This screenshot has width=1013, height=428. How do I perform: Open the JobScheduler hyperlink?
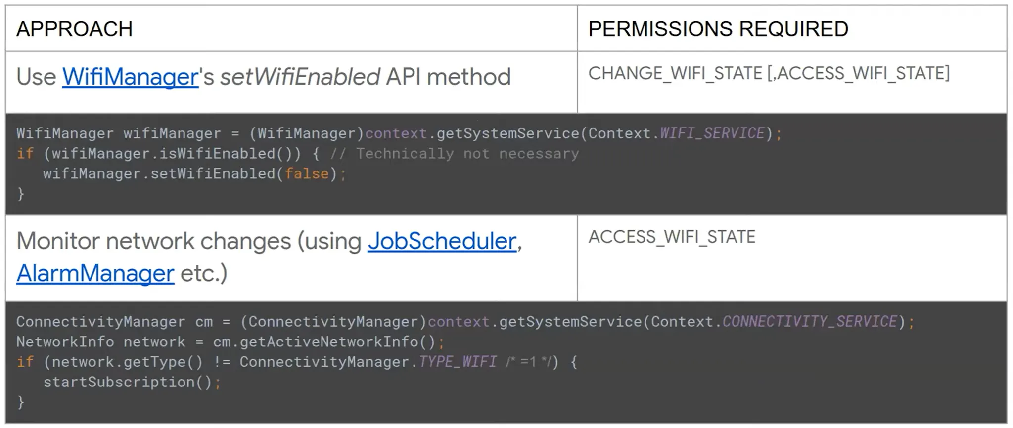442,241
